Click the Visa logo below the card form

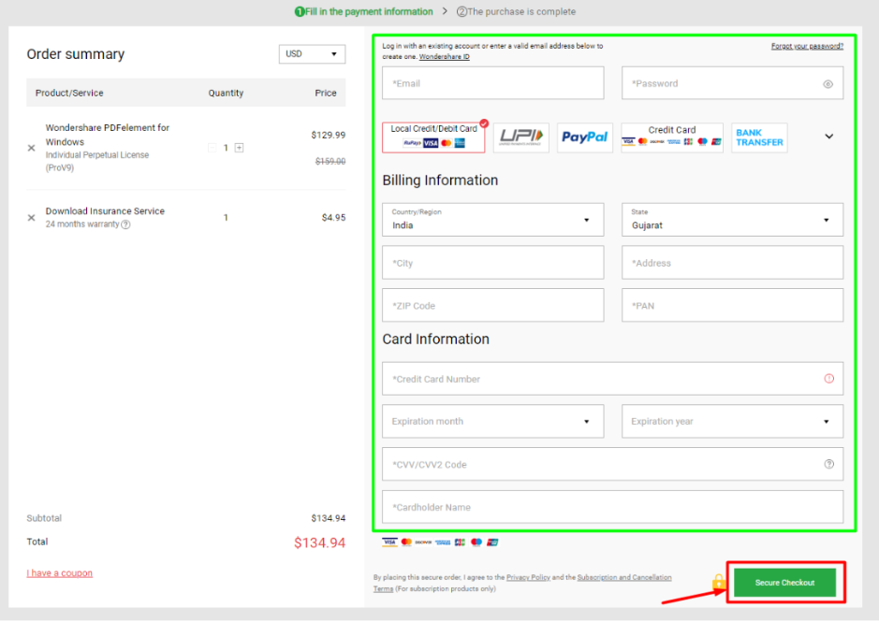coord(389,542)
